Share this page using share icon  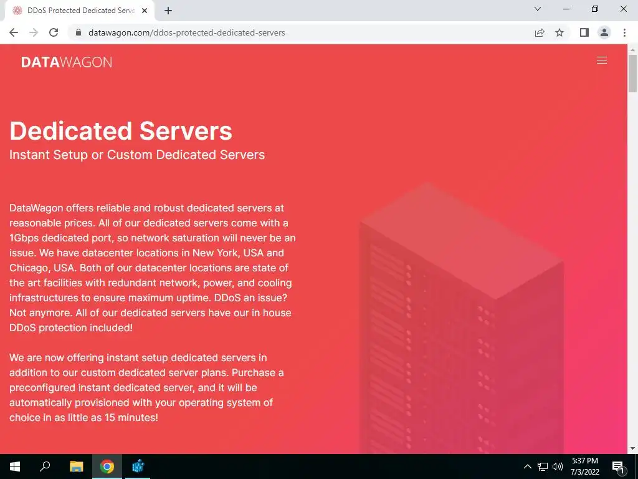[540, 32]
